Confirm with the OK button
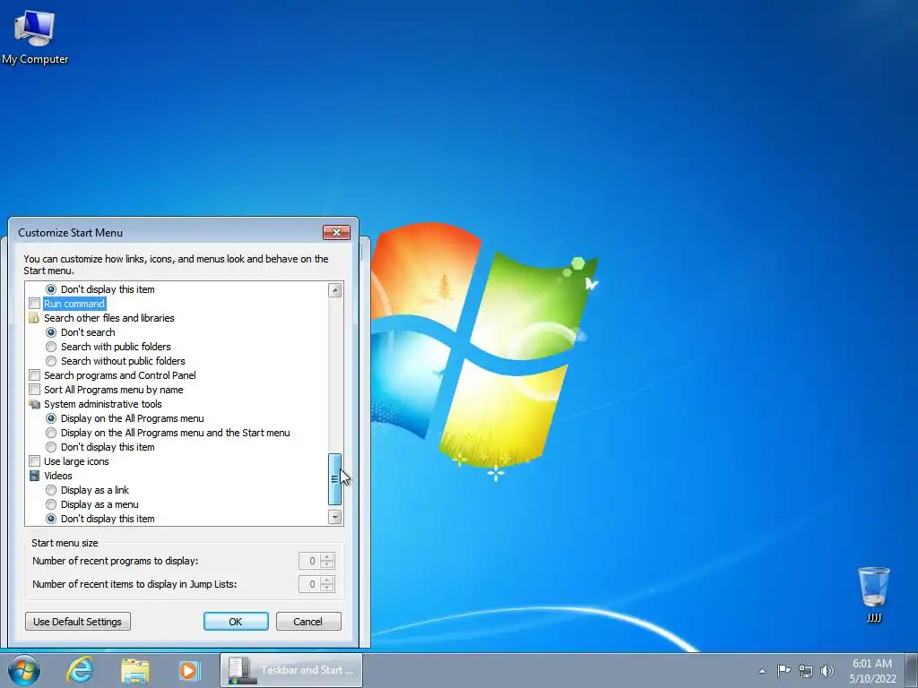The image size is (918, 688). coord(236,622)
